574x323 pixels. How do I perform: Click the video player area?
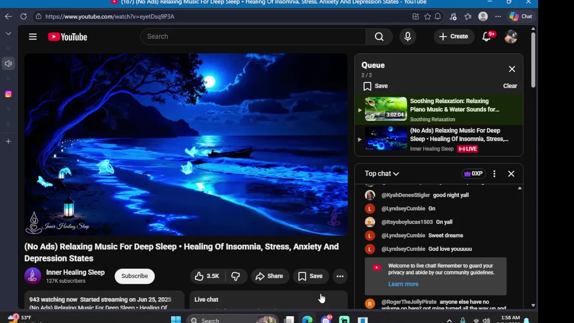[x=186, y=144]
